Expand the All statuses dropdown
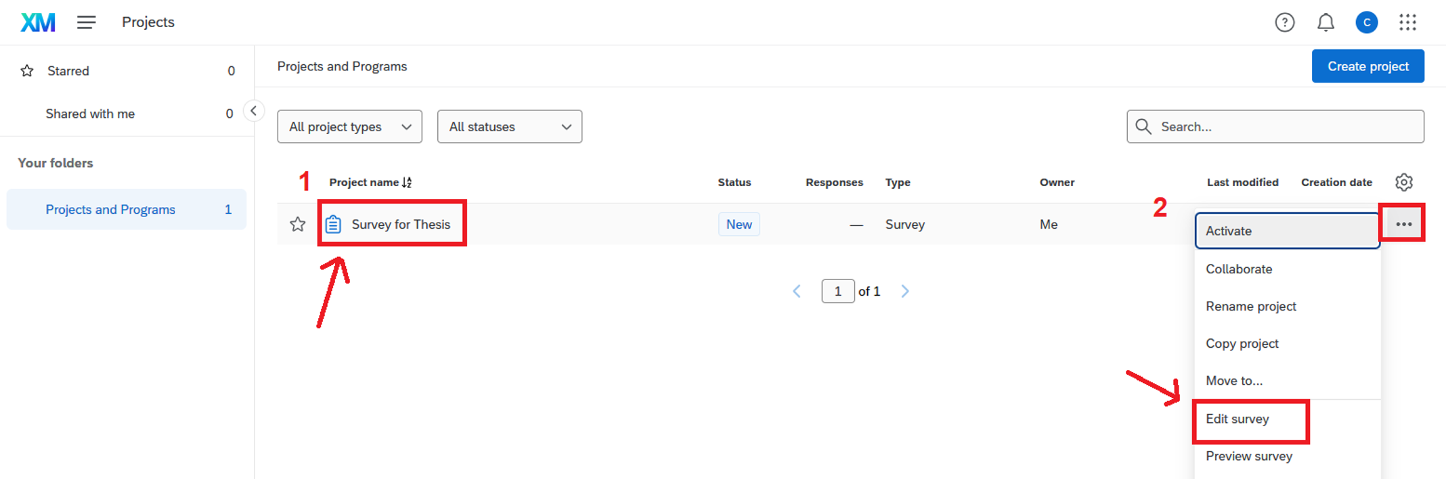The image size is (1446, 479). [509, 127]
